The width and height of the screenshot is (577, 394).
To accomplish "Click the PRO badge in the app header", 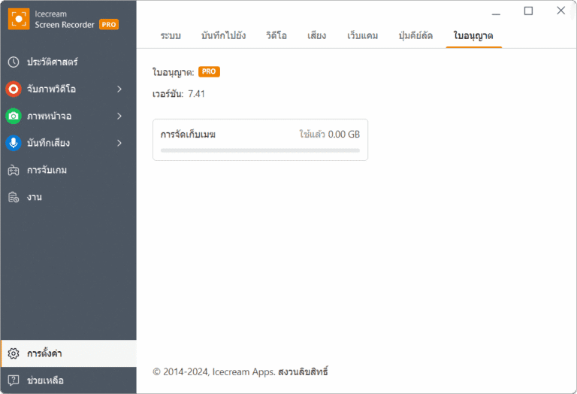I will click(109, 25).
